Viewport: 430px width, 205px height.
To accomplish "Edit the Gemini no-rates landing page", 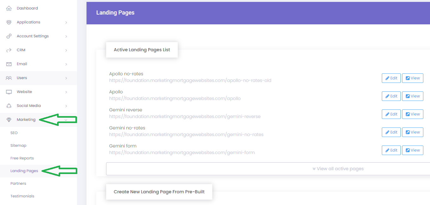I will click(391, 132).
